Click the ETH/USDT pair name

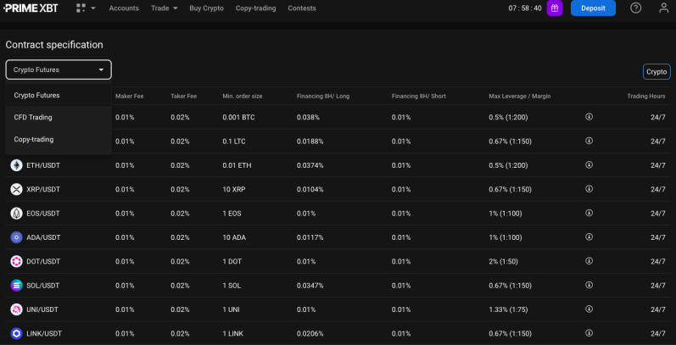(43, 165)
